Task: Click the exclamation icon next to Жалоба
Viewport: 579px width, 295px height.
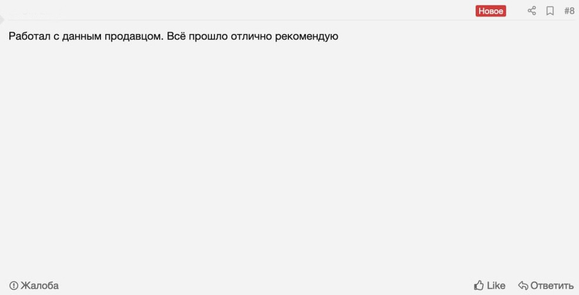Action: tap(14, 286)
